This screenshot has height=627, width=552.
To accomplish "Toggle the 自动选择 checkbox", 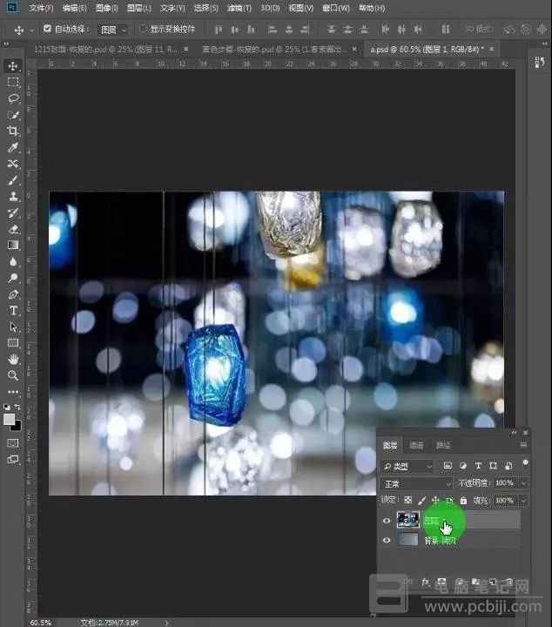I will pyautogui.click(x=47, y=29).
